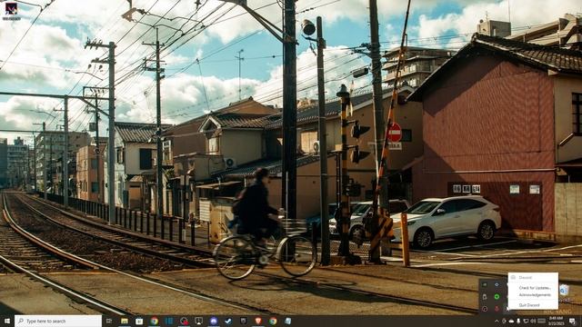Open the first Chrome taskbar icon

[x=154, y=321]
